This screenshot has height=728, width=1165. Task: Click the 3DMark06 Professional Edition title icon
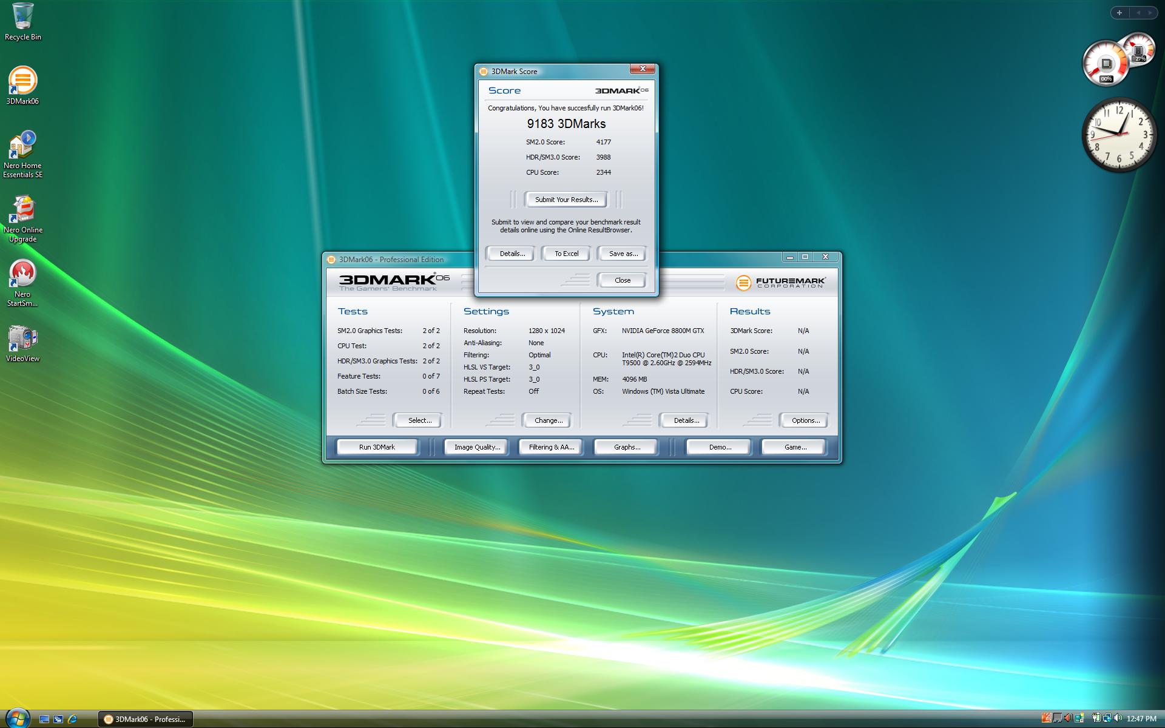point(331,260)
